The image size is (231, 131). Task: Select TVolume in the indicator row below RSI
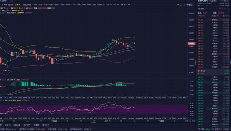(x=158, y=118)
